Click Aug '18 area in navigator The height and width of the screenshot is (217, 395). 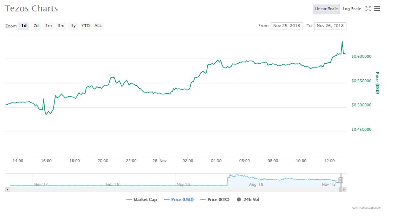coord(256,184)
